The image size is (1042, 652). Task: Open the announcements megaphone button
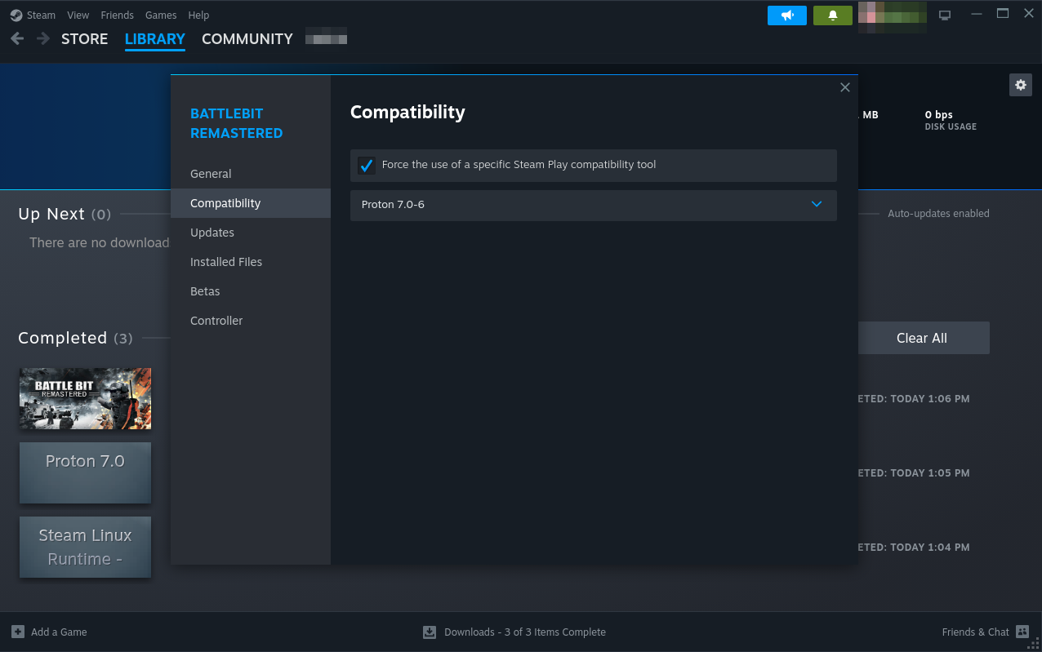(786, 15)
